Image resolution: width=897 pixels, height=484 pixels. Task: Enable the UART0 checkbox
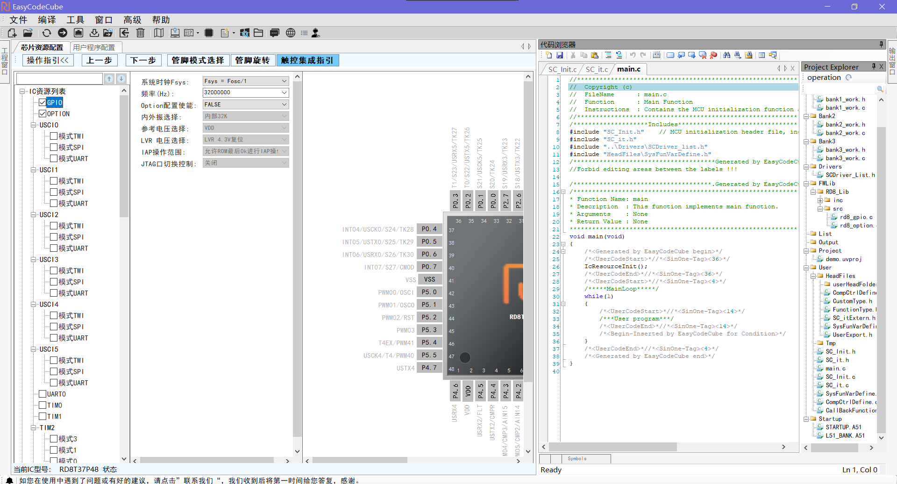coord(43,394)
